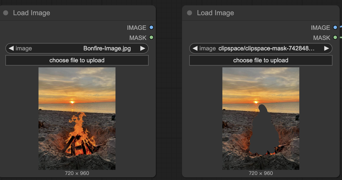The width and height of the screenshot is (342, 180).
Task: Click the green MASK output port on the Bonfire-Image node
Action: tap(151, 38)
